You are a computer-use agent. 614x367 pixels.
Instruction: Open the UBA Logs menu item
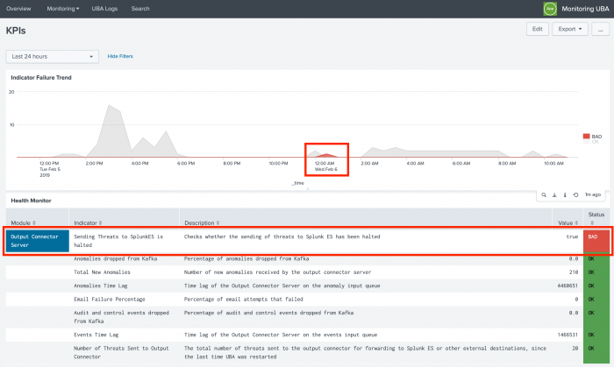tap(104, 9)
